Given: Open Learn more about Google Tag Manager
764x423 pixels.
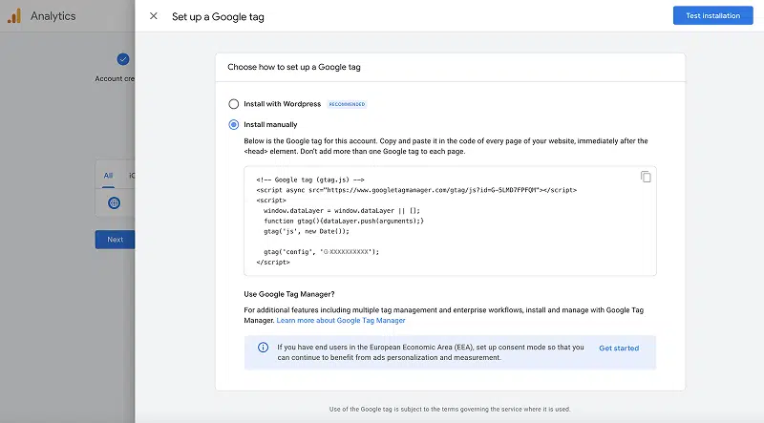Looking at the screenshot, I should point(341,320).
